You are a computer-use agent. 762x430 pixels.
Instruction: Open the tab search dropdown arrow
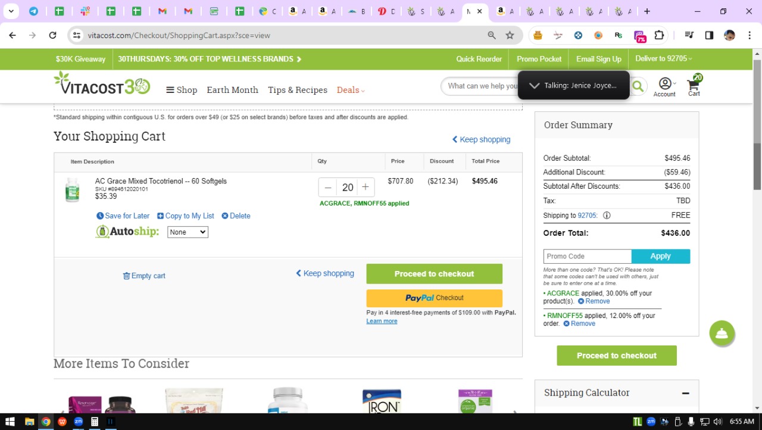[11, 11]
